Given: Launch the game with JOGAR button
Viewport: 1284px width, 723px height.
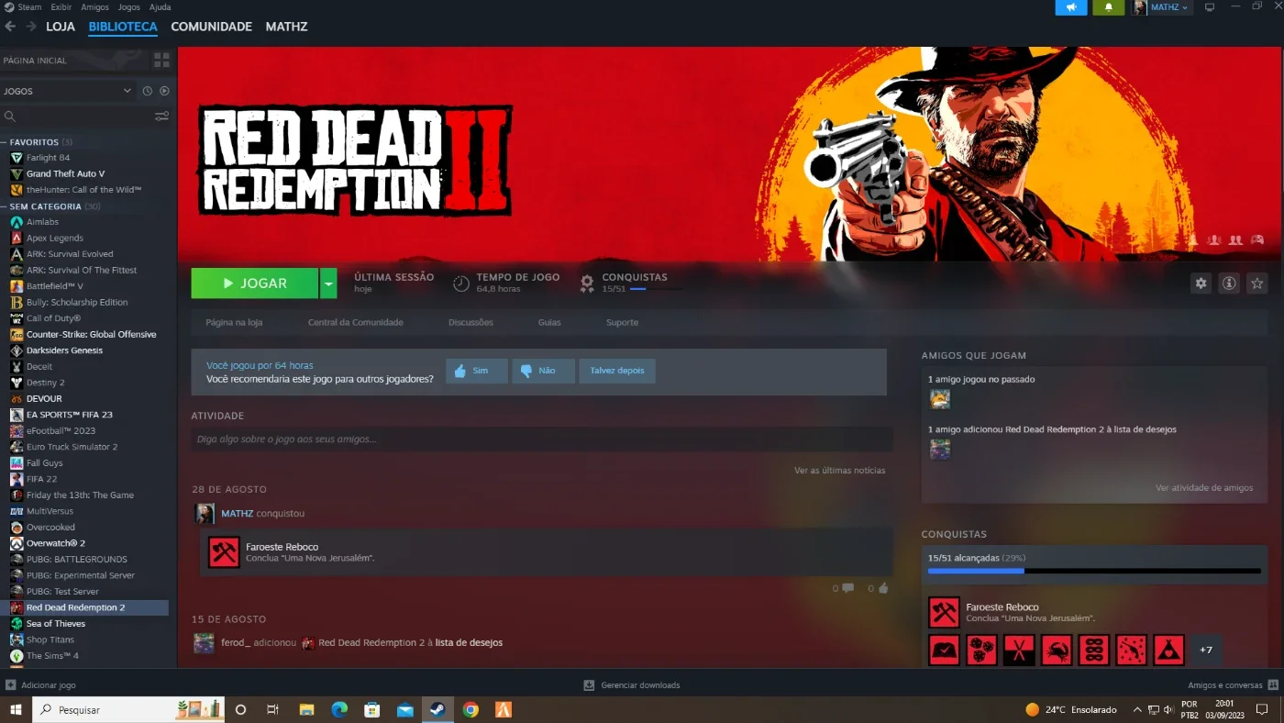Looking at the screenshot, I should pyautogui.click(x=255, y=284).
